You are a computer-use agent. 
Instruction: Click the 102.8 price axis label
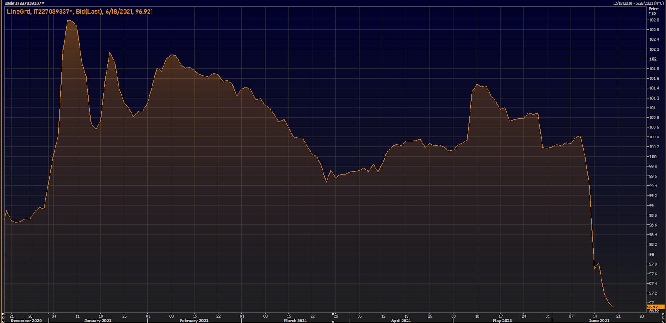(654, 20)
